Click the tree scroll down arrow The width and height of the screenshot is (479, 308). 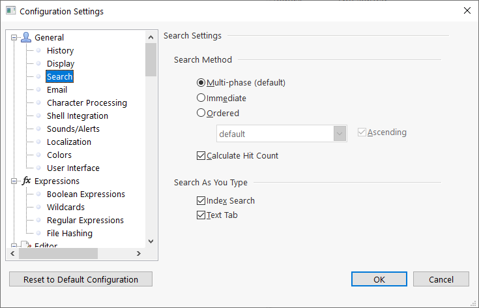(x=151, y=241)
